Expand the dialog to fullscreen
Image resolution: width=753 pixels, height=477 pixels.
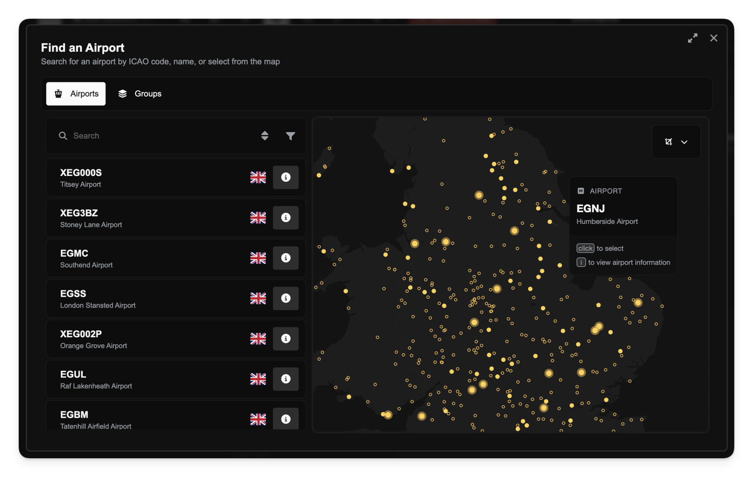[692, 38]
